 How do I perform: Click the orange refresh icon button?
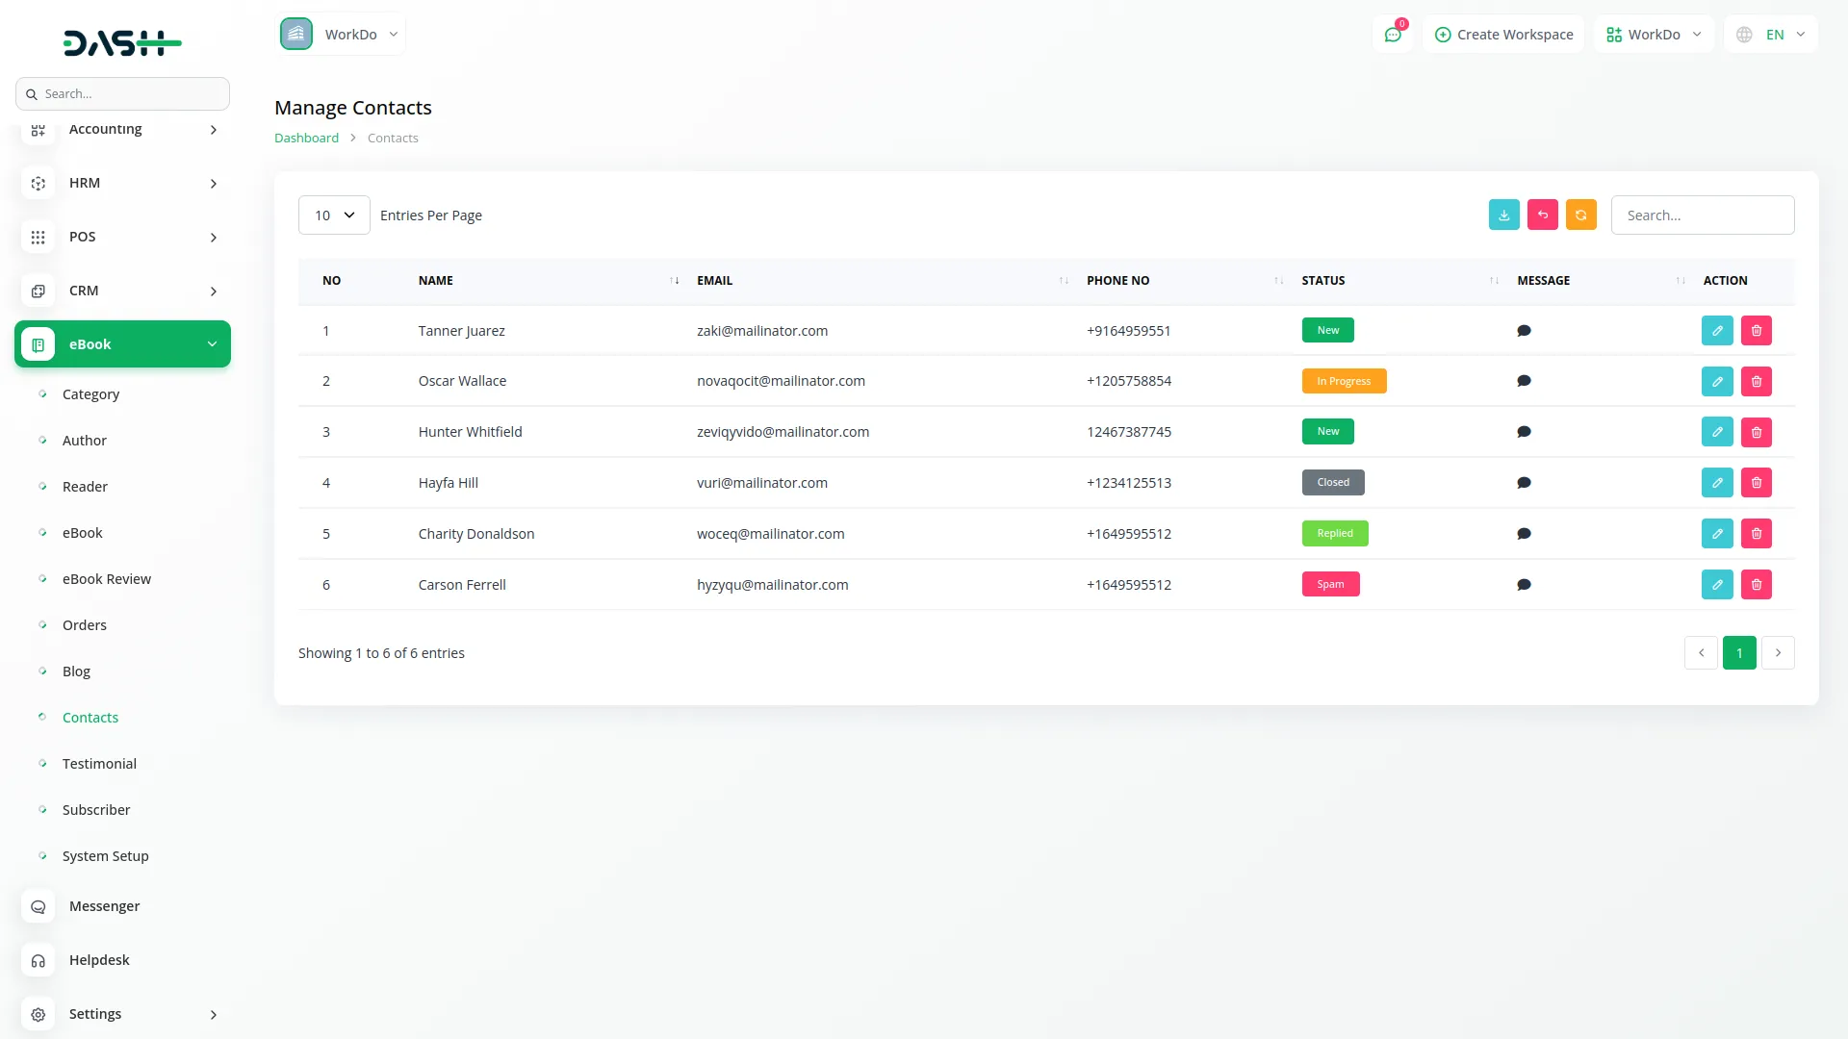pos(1580,215)
